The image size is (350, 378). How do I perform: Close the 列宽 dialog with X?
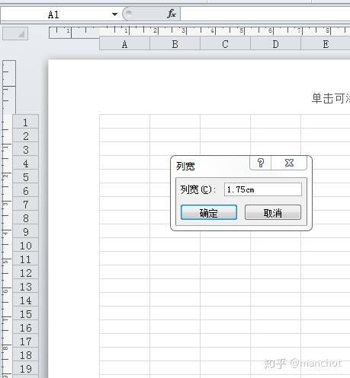click(x=289, y=163)
